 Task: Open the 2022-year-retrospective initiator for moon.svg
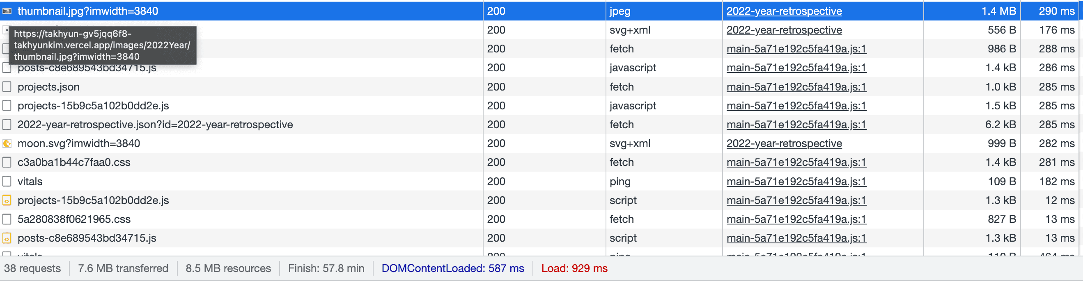pyautogui.click(x=784, y=143)
